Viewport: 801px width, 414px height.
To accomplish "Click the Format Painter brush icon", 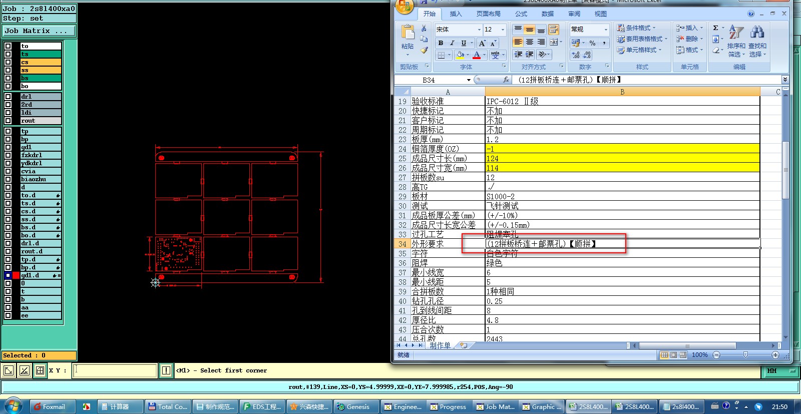I will 424,50.
